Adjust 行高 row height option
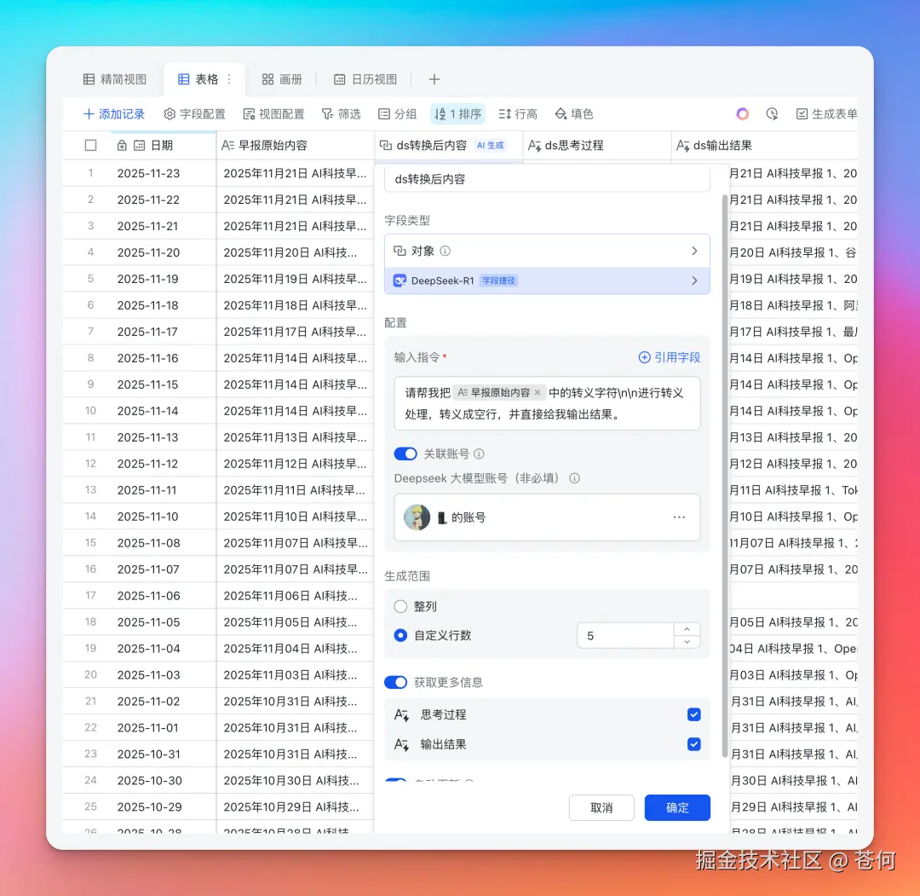Viewport: 920px width, 896px height. click(517, 113)
